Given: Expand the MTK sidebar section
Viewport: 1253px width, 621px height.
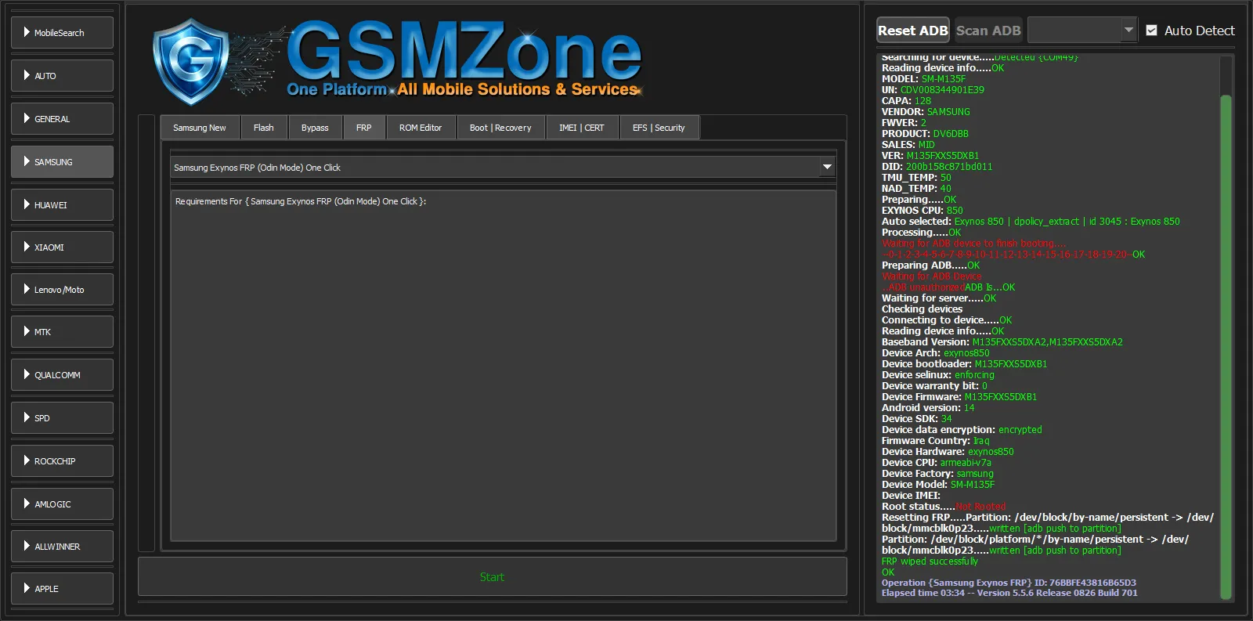Looking at the screenshot, I should pyautogui.click(x=62, y=332).
